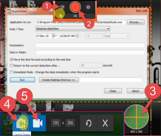Cancel capture with the X button
Screen dimensions: 161x136
coord(105,123)
